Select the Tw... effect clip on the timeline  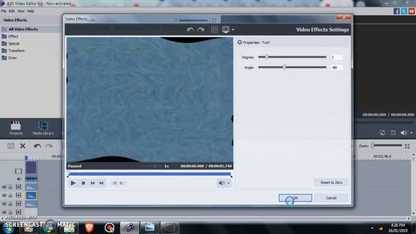coord(31,196)
